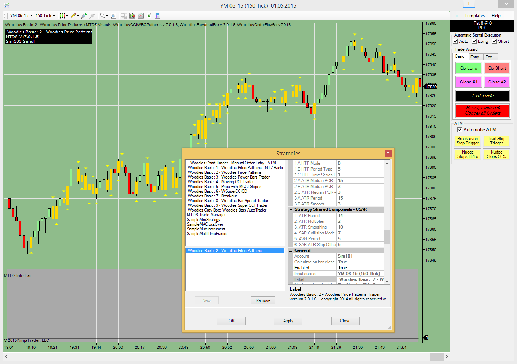The image size is (517, 364).
Task: Click the Go Long button
Action: 469,68
